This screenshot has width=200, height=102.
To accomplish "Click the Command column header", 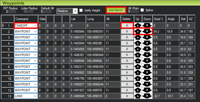I will coord(26,19).
